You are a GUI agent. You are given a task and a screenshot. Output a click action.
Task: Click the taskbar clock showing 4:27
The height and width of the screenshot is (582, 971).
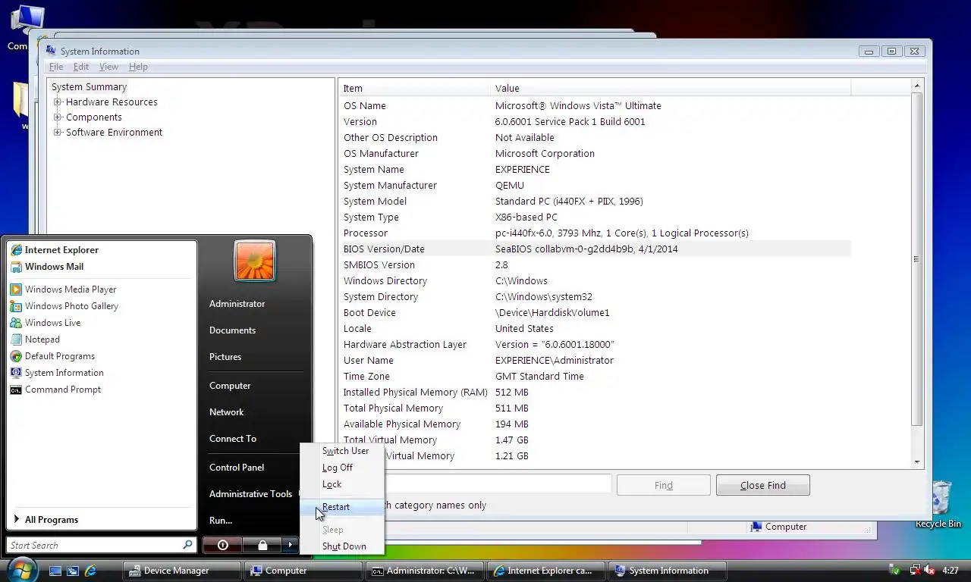(x=951, y=571)
